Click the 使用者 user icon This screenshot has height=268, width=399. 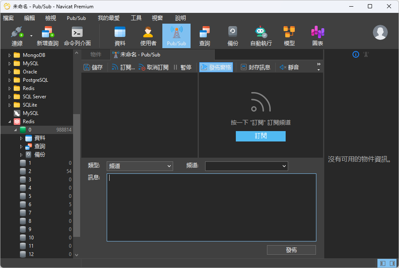[x=148, y=36]
